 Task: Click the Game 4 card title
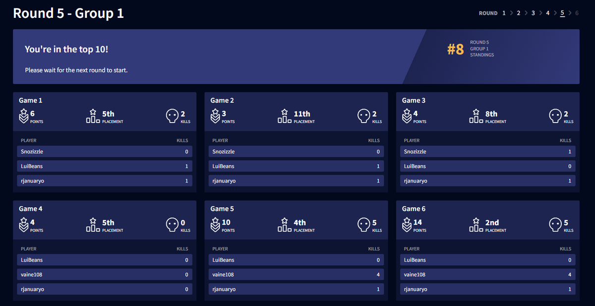(31, 209)
